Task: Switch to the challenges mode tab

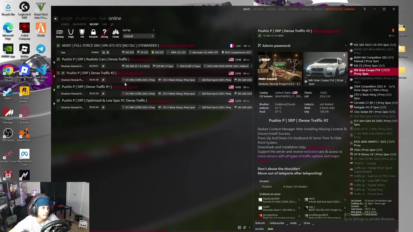Action: pos(86,18)
